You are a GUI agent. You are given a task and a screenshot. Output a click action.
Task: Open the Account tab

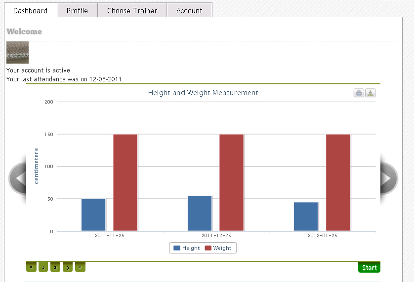click(189, 10)
